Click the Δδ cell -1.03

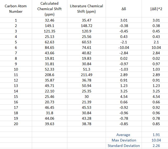tap(124, 69)
